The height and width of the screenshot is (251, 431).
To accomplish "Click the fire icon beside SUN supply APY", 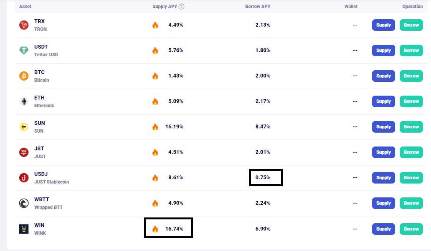I will click(155, 127).
